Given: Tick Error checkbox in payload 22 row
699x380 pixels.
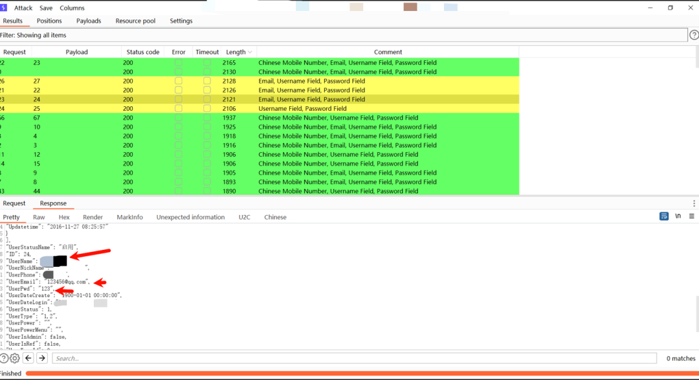Looking at the screenshot, I should pos(179,90).
